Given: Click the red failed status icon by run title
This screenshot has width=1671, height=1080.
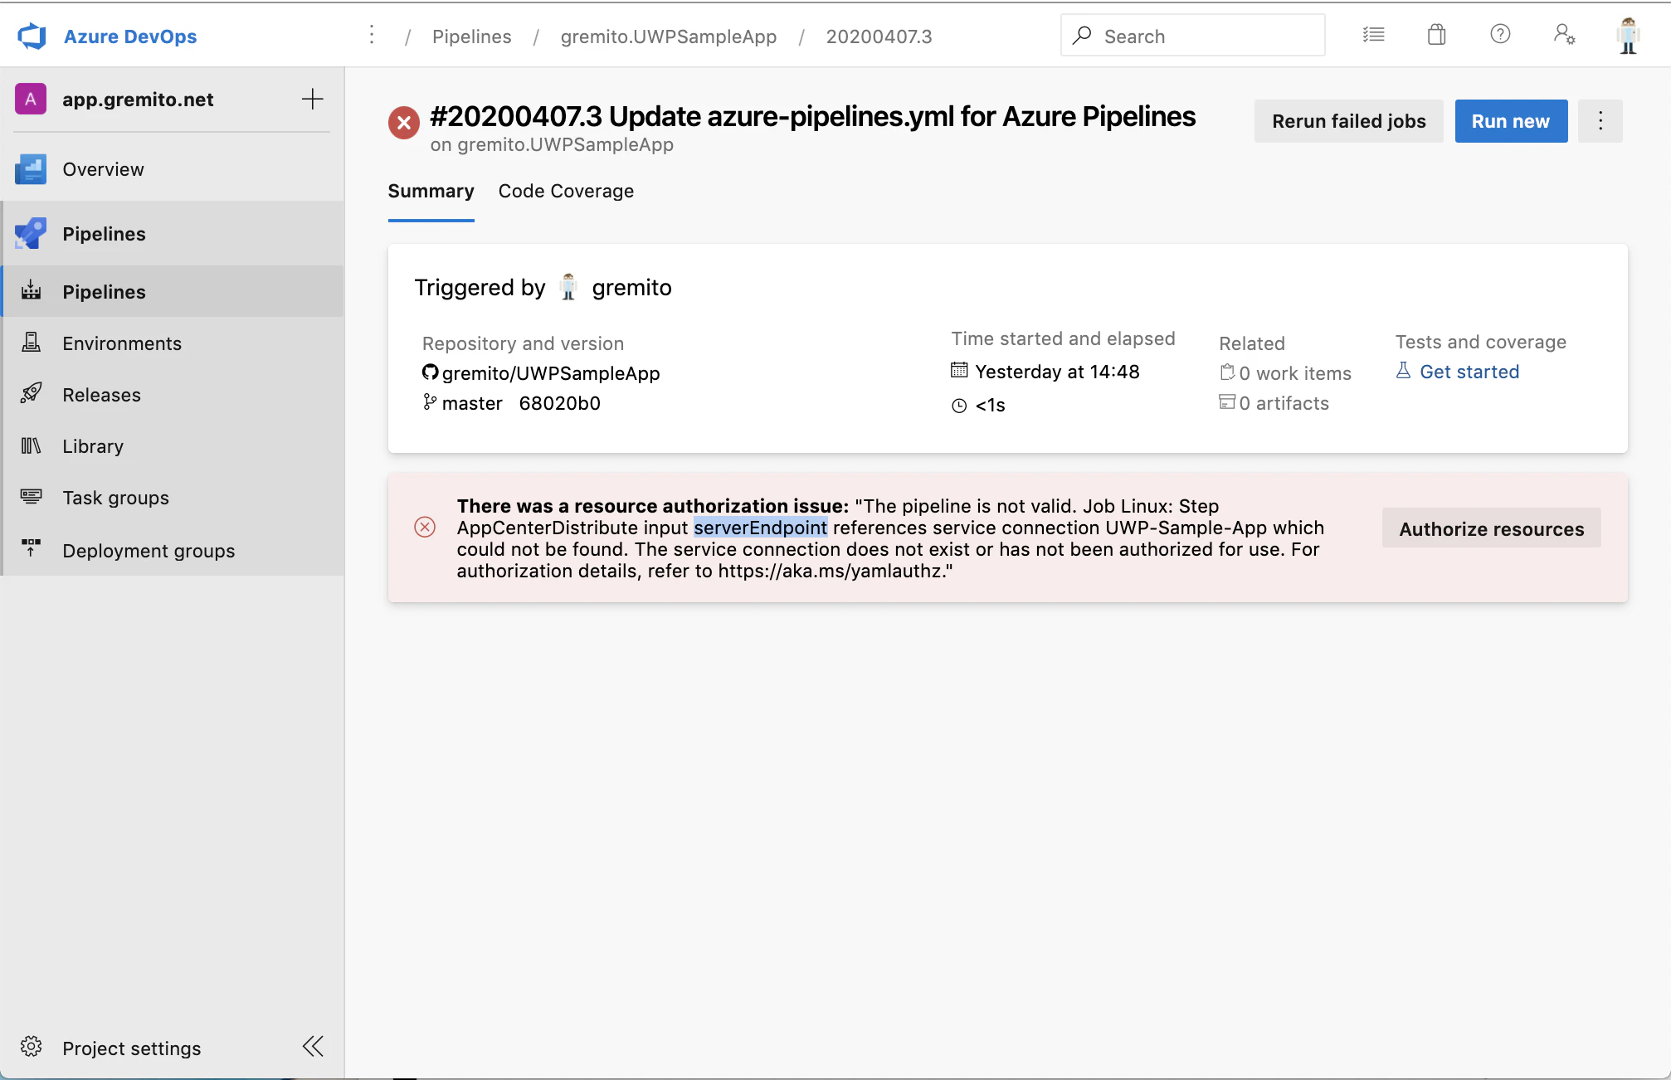Looking at the screenshot, I should (404, 123).
